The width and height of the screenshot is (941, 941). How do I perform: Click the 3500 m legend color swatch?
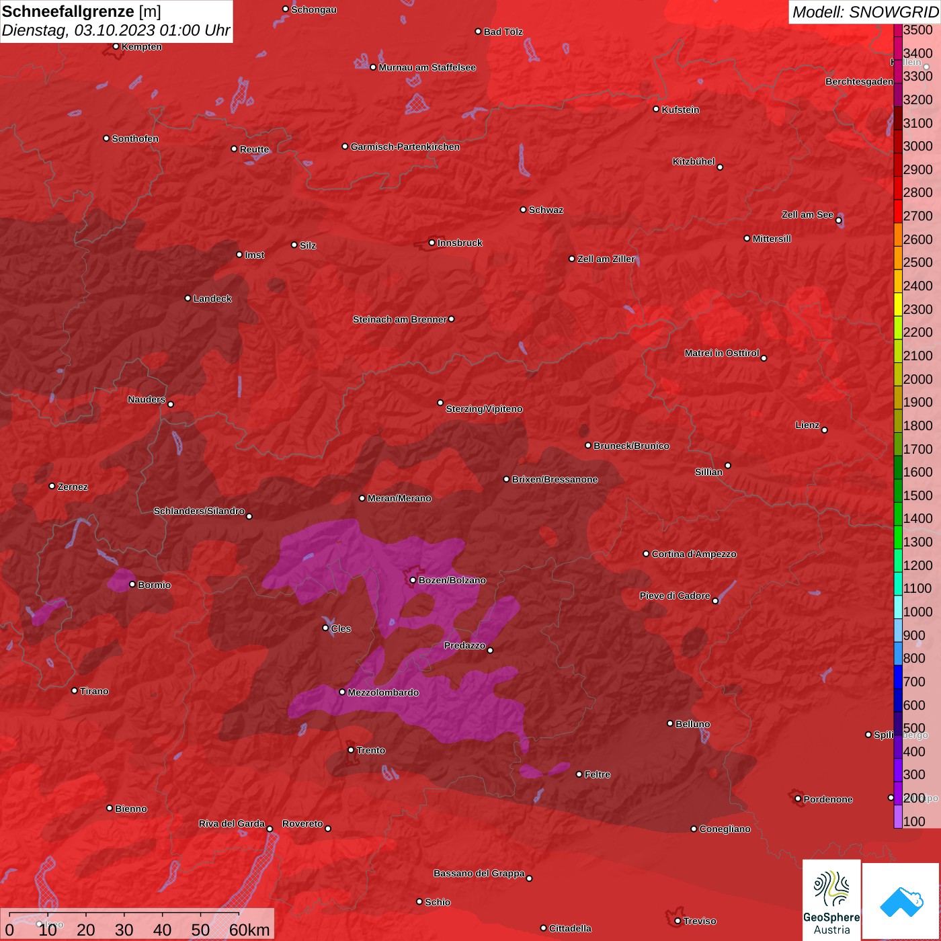point(898,30)
